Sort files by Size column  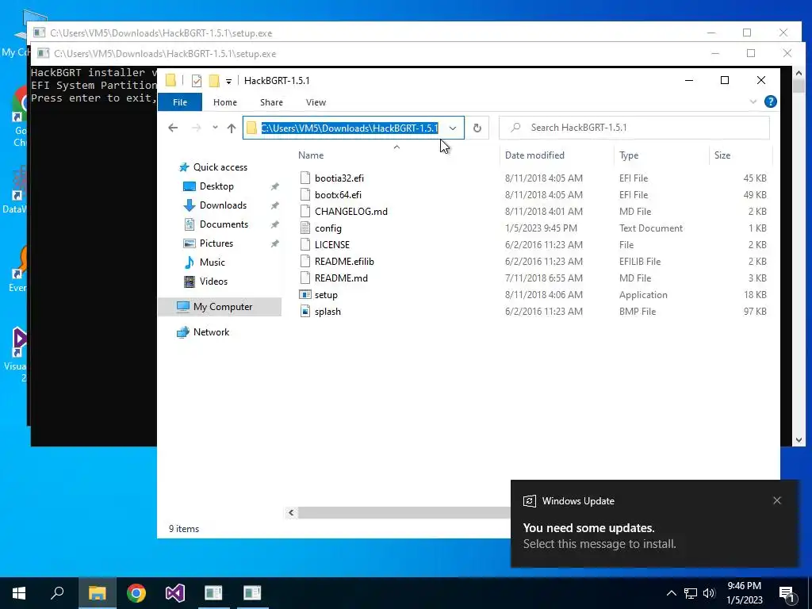pos(722,155)
